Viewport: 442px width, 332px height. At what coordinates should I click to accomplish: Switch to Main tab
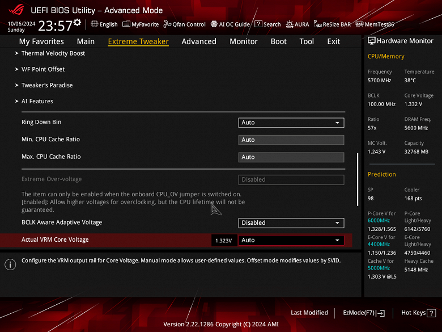[x=86, y=41]
